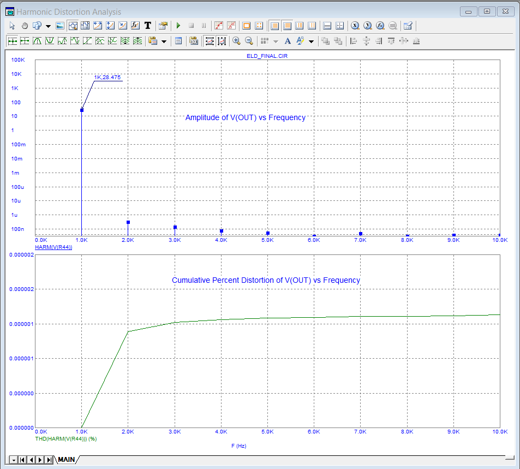Click the blue letter A font icon
Viewport: 520px width, 469px height.
coord(288,41)
